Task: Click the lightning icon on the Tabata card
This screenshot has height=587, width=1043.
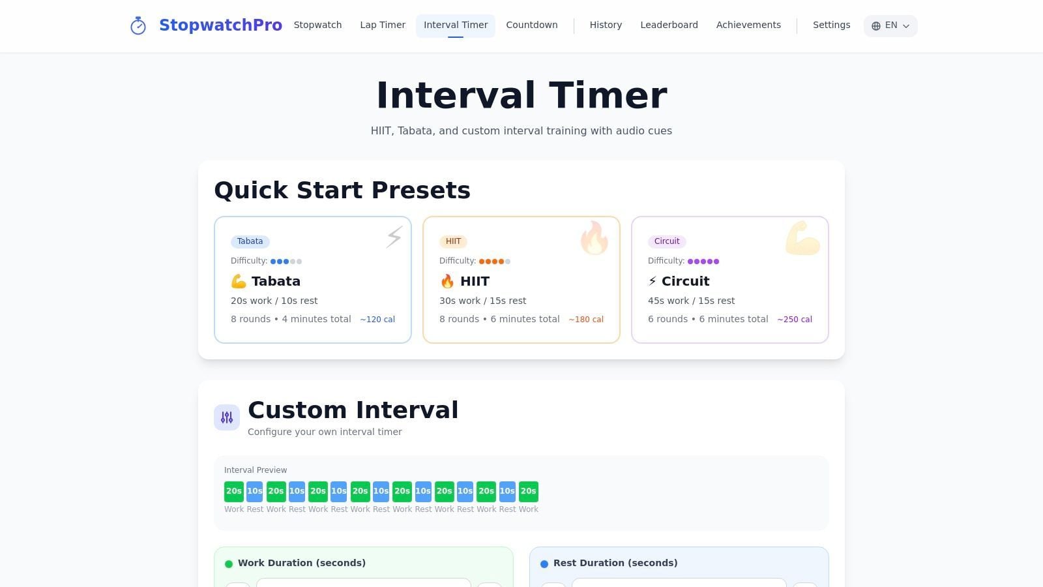Action: pyautogui.click(x=394, y=237)
